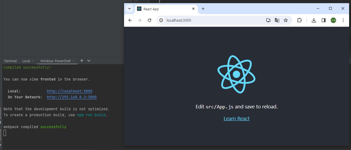Open the Chrome tab search dropdown
Viewport: 351px width, 150px height.
[x=129, y=9]
